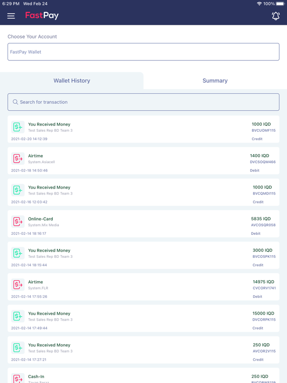Open the hamburger navigation menu
Viewport: 287px width, 383px height.
click(11, 16)
